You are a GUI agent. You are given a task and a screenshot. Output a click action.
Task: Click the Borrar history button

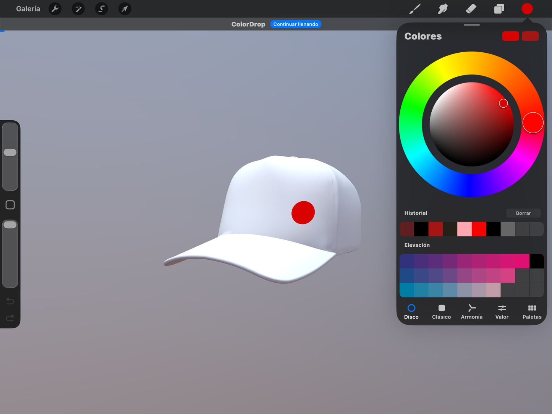pos(523,213)
